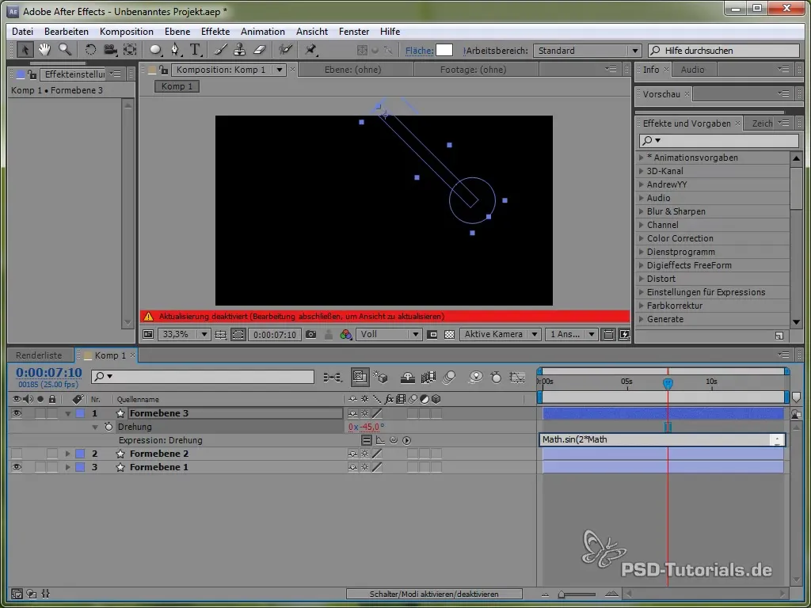The image size is (811, 608).
Task: Select the Puppet Pin tool
Action: pyautogui.click(x=310, y=50)
